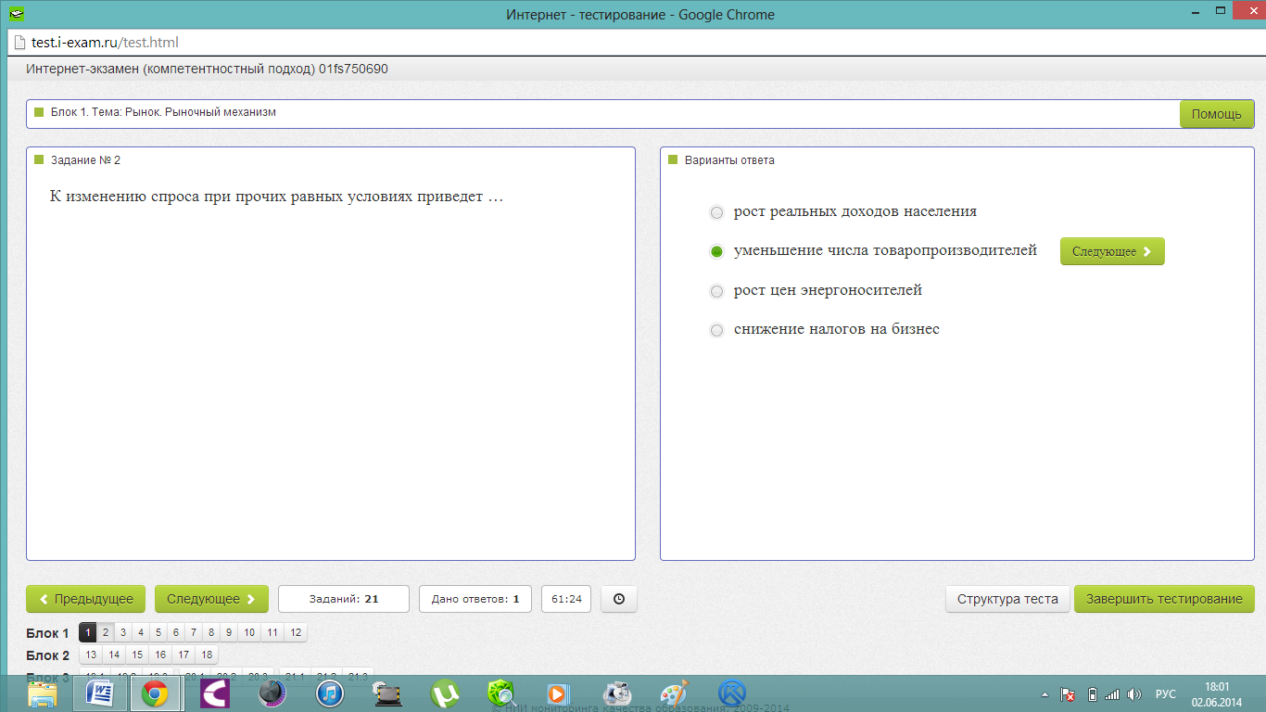Open question 5 in Блок 1
The width and height of the screenshot is (1266, 712).
pyautogui.click(x=158, y=632)
